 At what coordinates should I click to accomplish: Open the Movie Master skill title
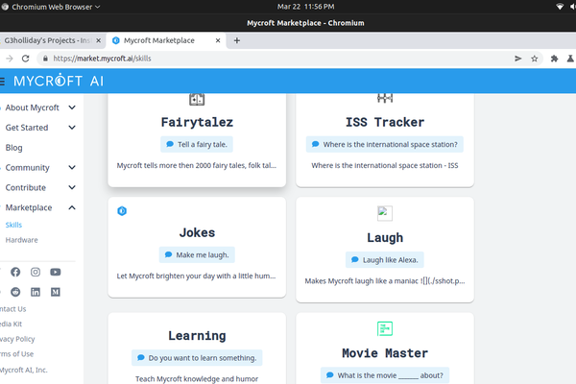point(385,353)
